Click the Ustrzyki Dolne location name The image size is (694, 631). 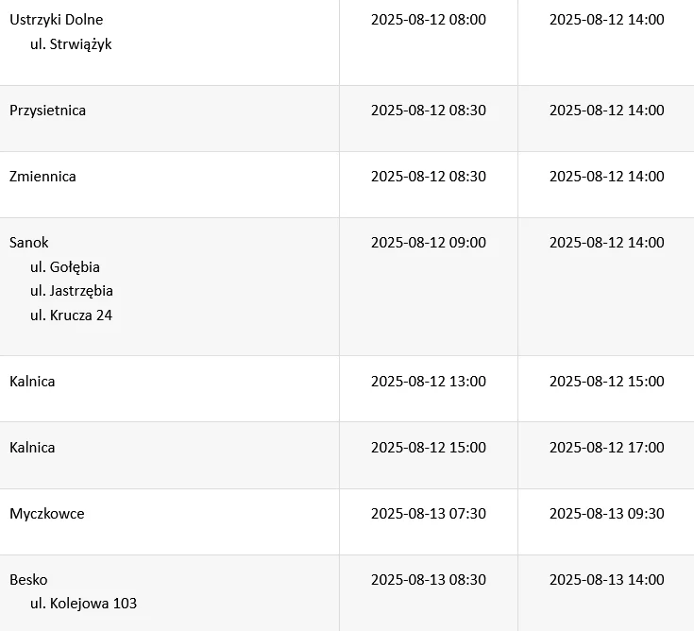pos(56,20)
